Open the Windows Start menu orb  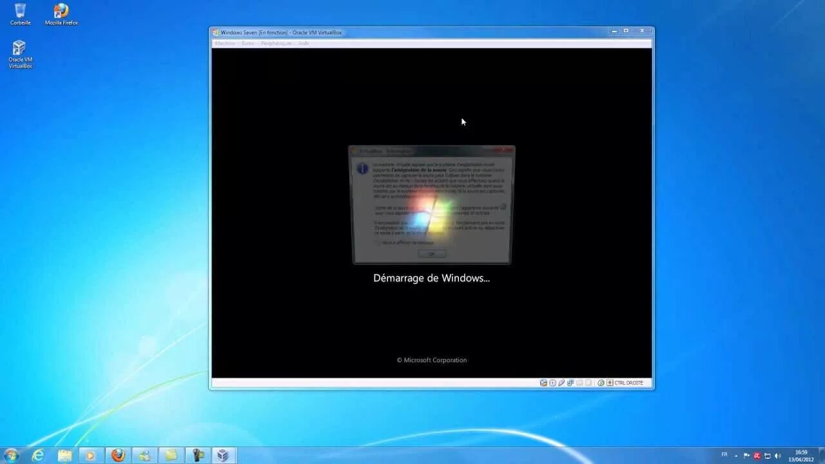tap(12, 456)
